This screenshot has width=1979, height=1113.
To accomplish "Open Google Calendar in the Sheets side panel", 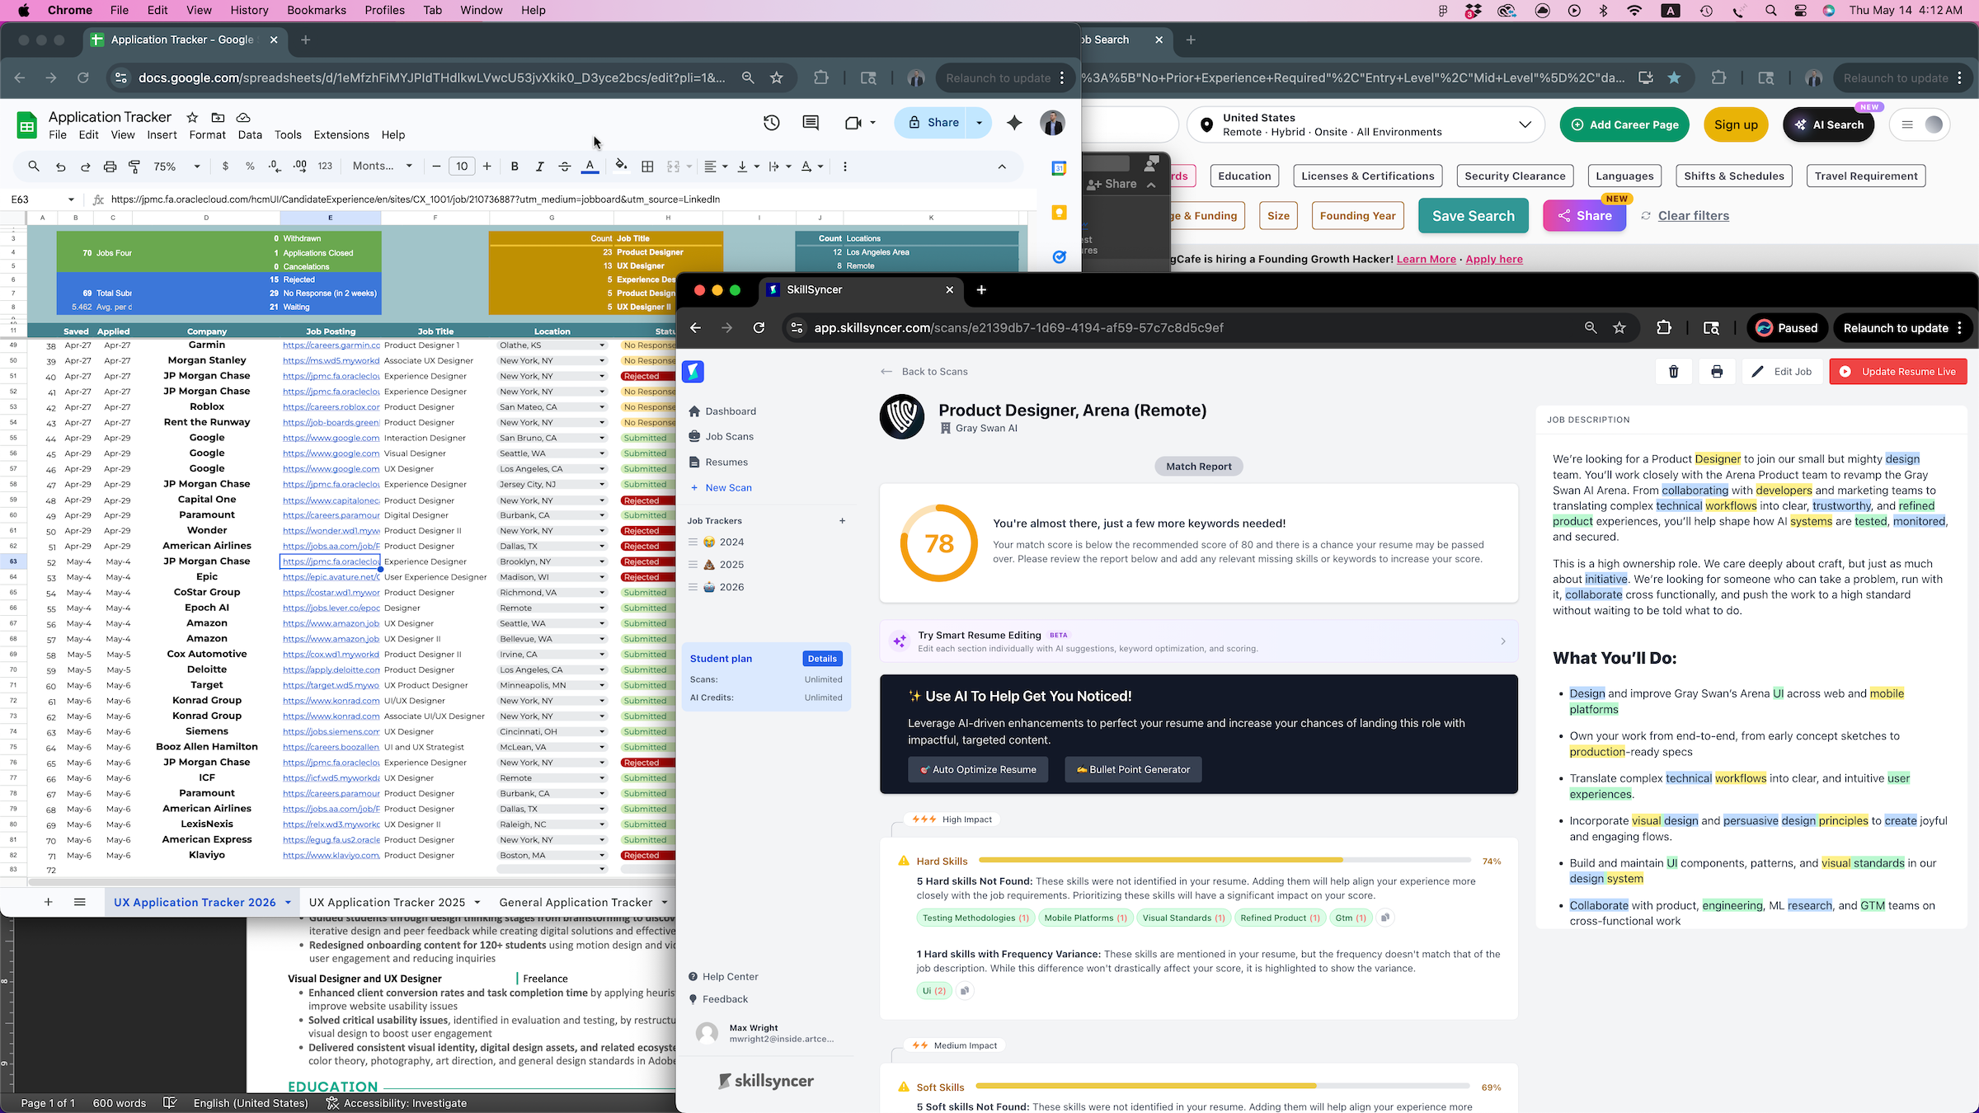I will 1060,168.
